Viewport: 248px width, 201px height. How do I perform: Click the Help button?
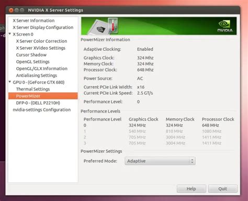[191, 188]
